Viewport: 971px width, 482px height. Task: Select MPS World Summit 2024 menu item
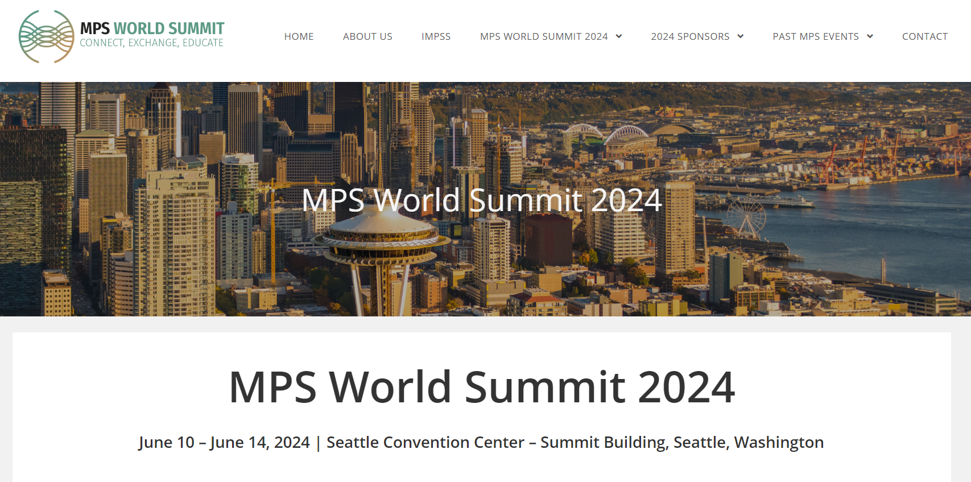pyautogui.click(x=544, y=36)
